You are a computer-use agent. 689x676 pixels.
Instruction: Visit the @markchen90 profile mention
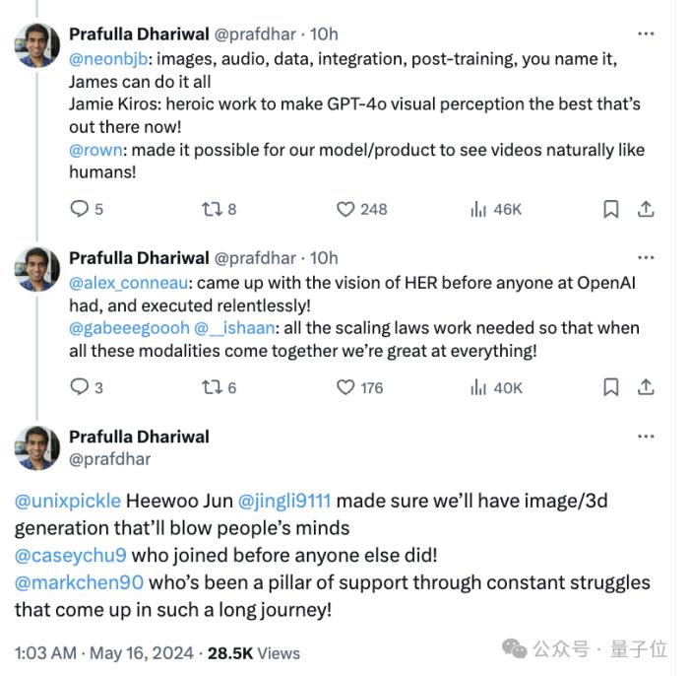[x=79, y=582]
